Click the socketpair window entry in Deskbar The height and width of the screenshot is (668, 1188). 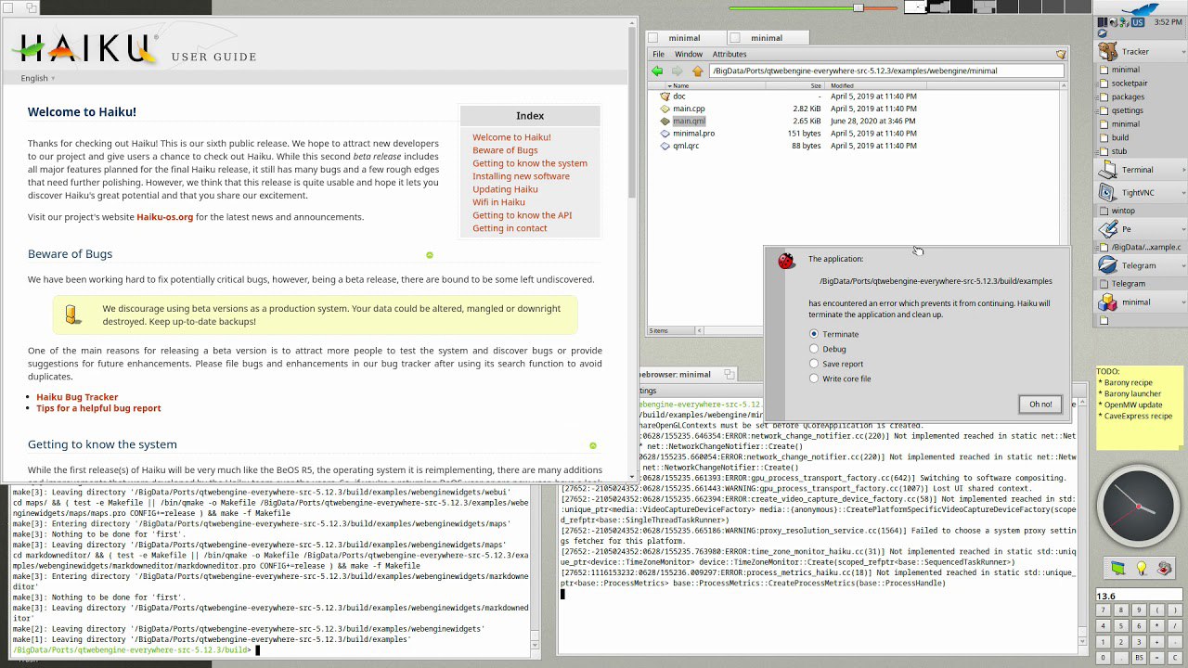pyautogui.click(x=1130, y=83)
